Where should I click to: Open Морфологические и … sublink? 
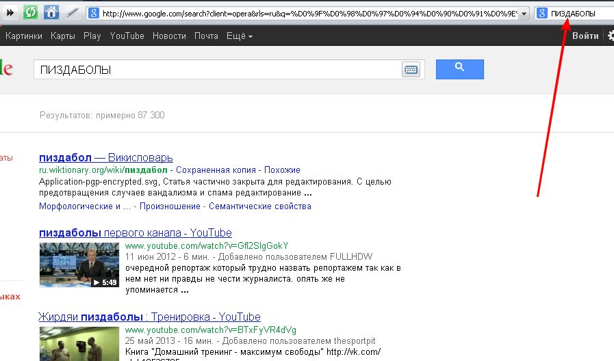point(85,206)
